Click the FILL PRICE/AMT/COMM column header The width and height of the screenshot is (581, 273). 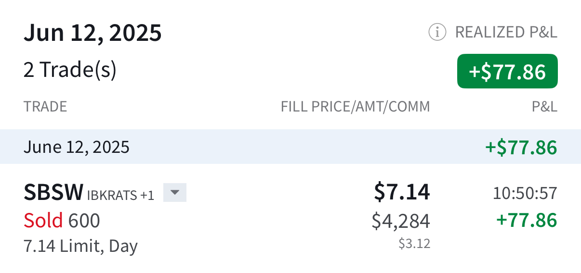tap(356, 107)
